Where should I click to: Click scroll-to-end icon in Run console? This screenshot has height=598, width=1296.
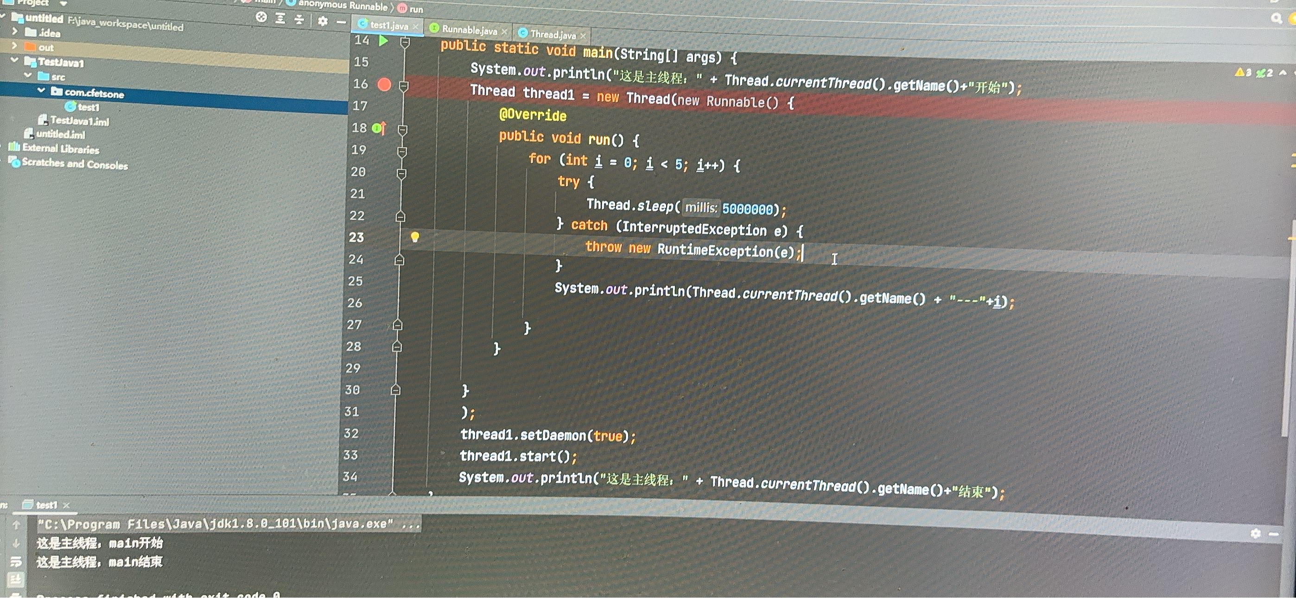coord(16,580)
